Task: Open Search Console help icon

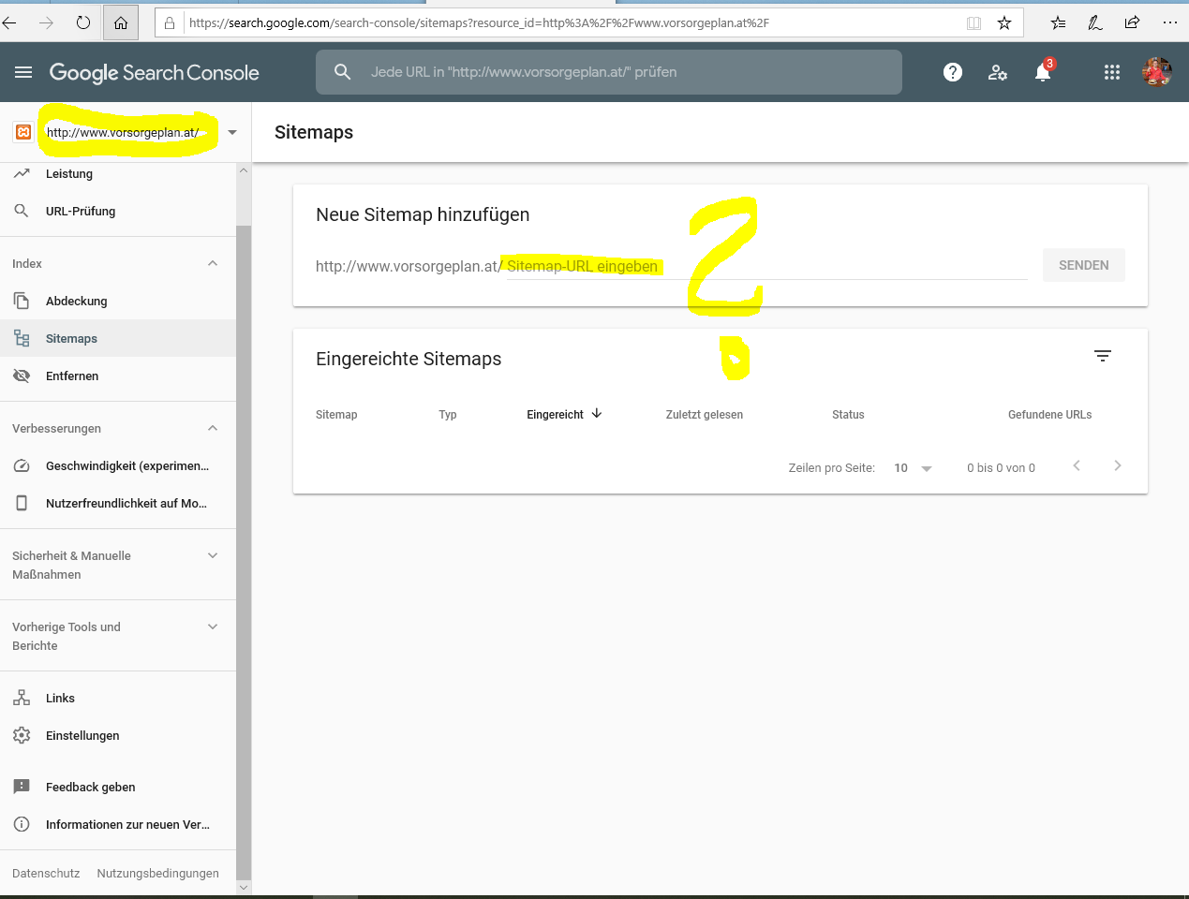Action: pos(953,72)
